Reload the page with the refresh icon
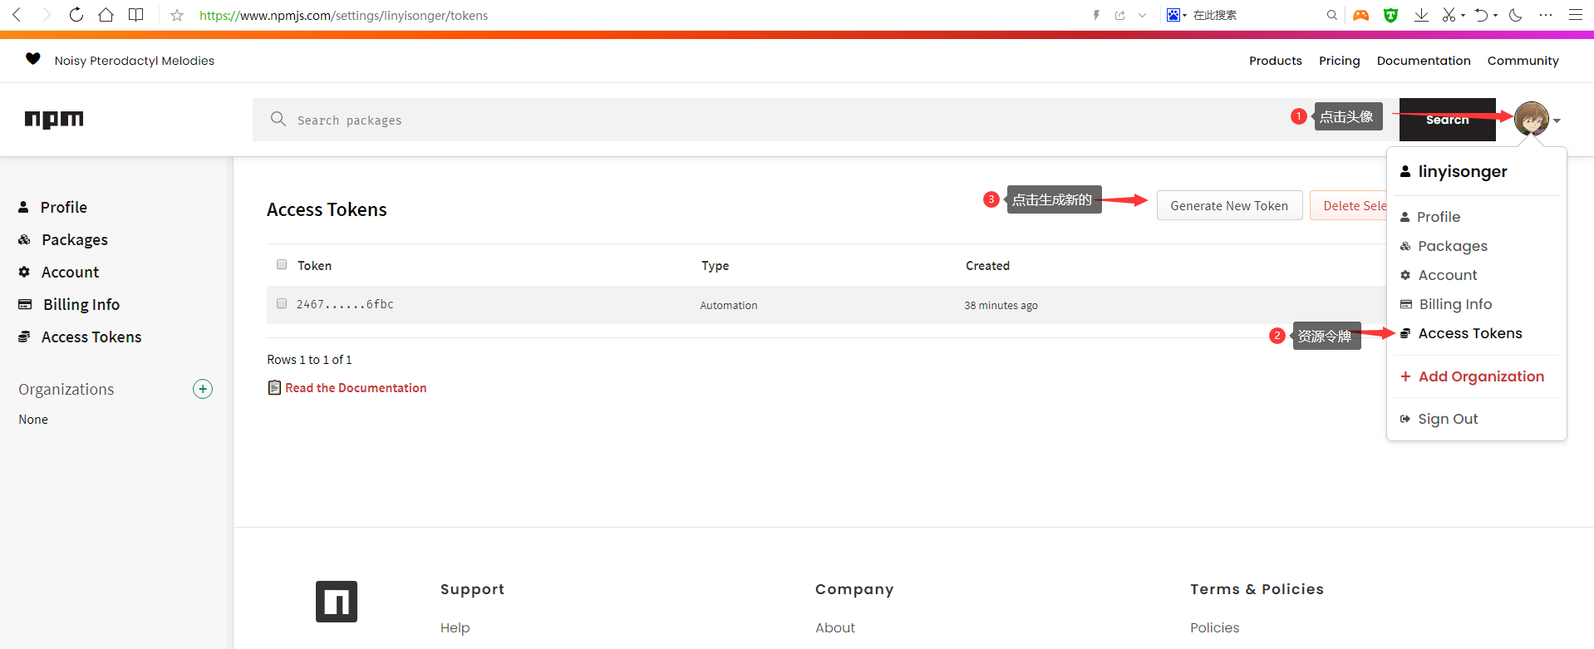Screen dimensions: 1594x649 tap(76, 15)
